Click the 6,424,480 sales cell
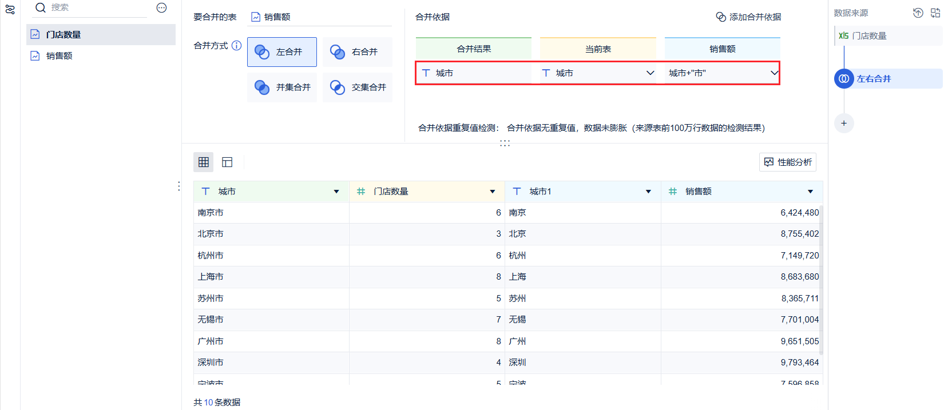The image size is (948, 410). pyautogui.click(x=741, y=213)
